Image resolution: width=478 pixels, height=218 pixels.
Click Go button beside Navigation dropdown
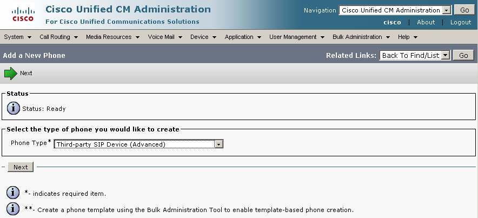coord(464,10)
